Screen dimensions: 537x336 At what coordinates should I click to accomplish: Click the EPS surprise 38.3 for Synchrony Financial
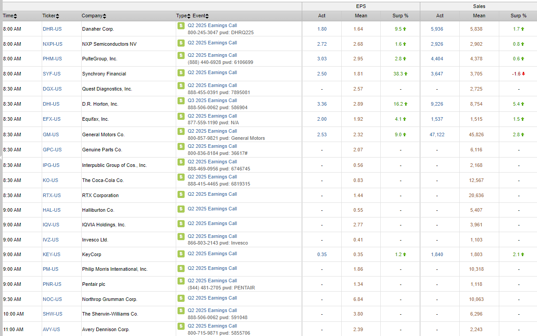(x=398, y=74)
